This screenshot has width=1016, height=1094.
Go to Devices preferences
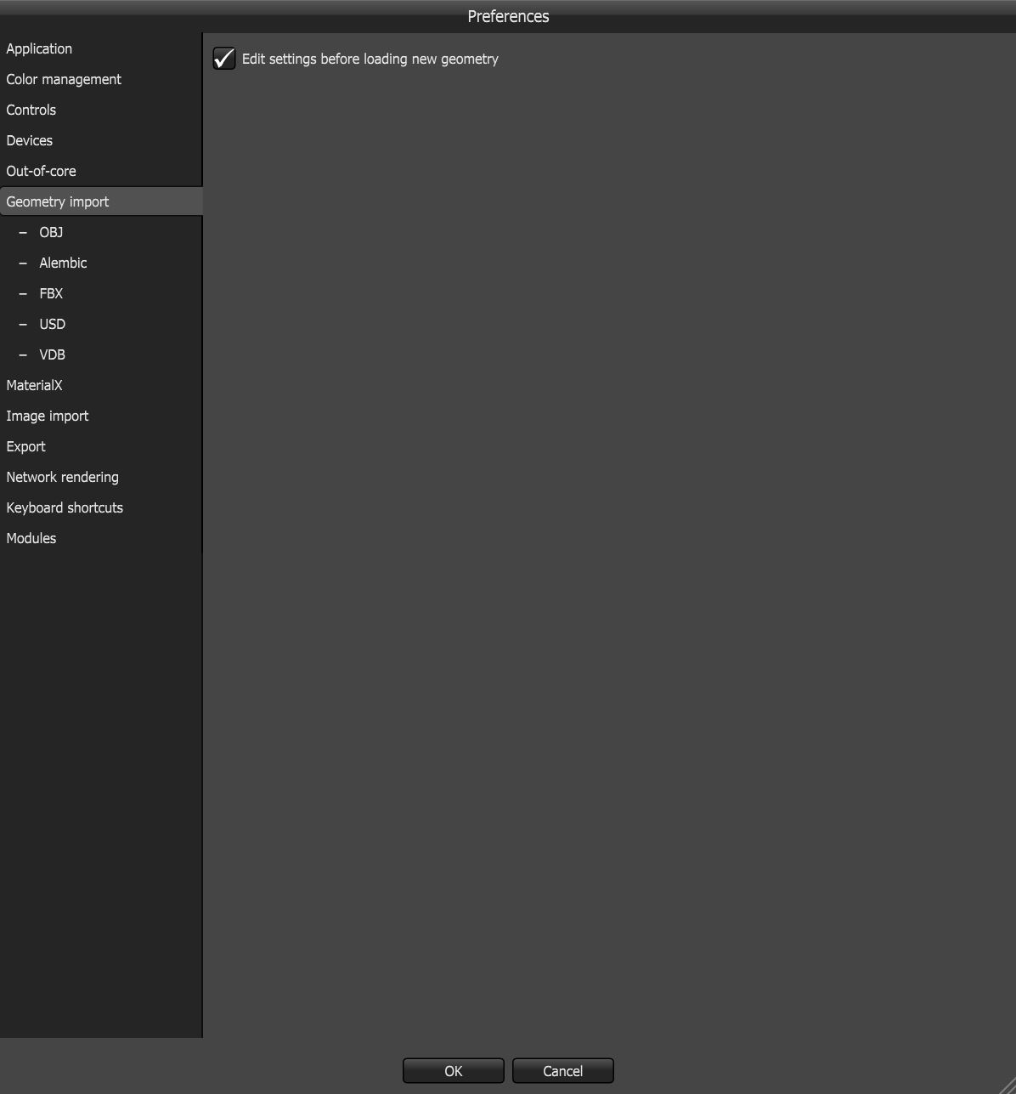coord(100,140)
